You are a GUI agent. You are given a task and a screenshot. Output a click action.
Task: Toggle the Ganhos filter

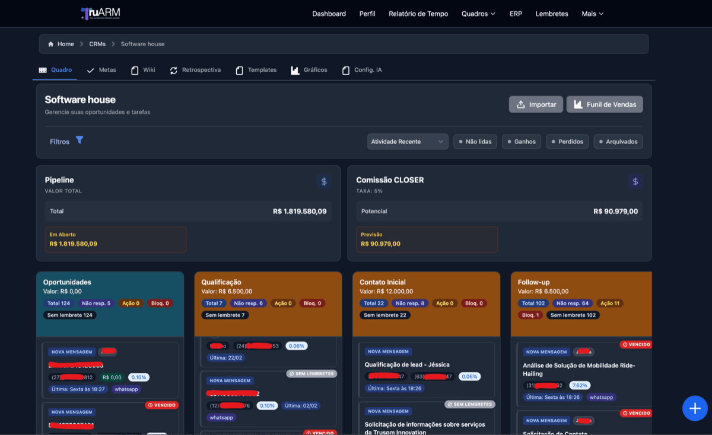(522, 142)
